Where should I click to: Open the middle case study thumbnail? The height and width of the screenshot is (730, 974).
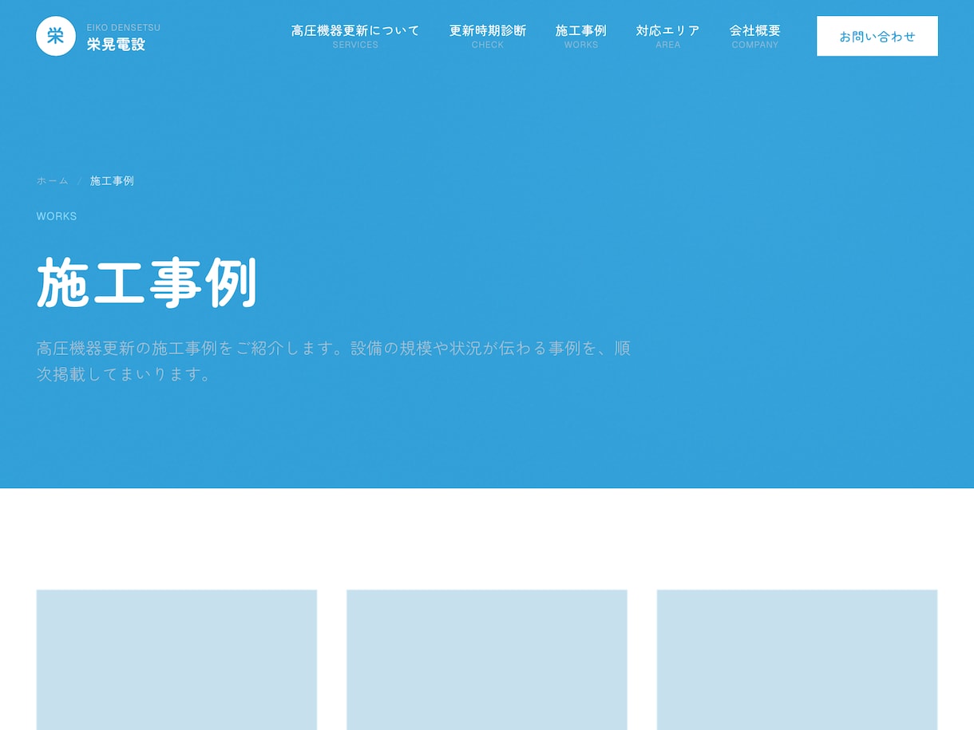(x=487, y=660)
